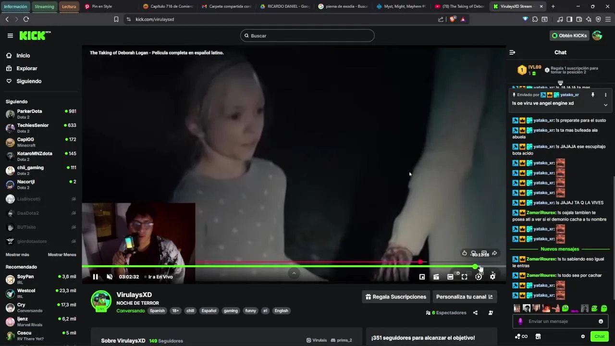Unmute the player volume
The image size is (615, 346).
[x=110, y=277]
